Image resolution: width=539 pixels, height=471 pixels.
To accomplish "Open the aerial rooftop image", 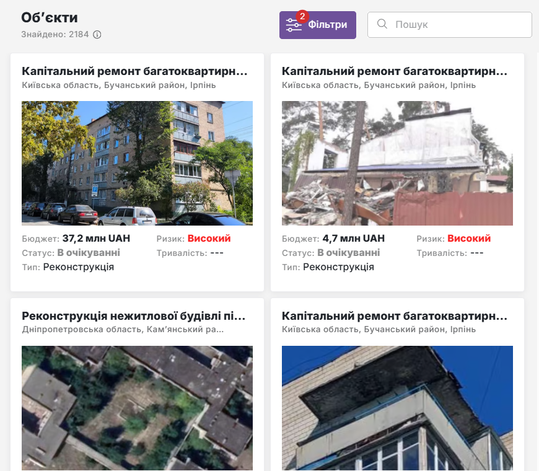I will (137, 408).
